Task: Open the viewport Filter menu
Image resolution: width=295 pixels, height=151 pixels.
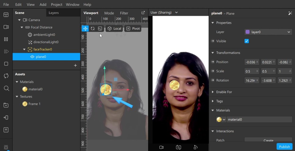Action: [124, 13]
